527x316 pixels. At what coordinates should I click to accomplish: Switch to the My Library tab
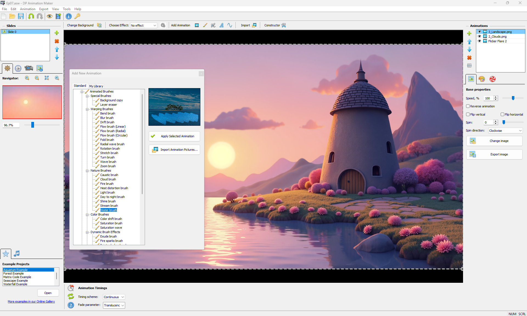coord(96,86)
